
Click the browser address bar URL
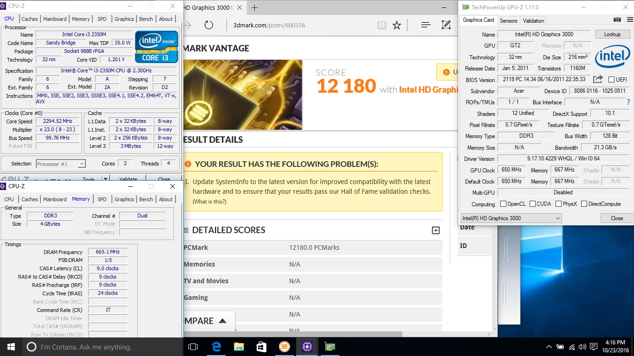[269, 25]
